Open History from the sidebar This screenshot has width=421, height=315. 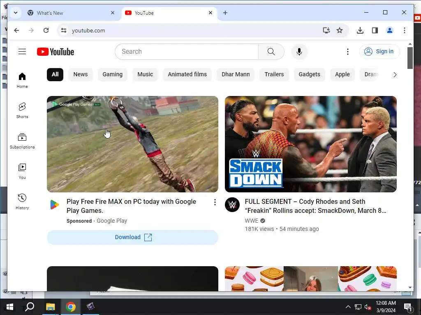click(x=22, y=201)
